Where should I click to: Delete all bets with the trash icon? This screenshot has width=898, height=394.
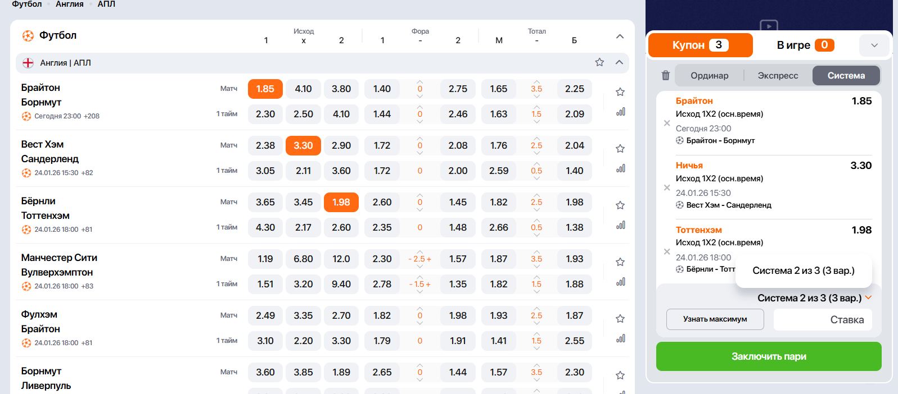coord(665,75)
